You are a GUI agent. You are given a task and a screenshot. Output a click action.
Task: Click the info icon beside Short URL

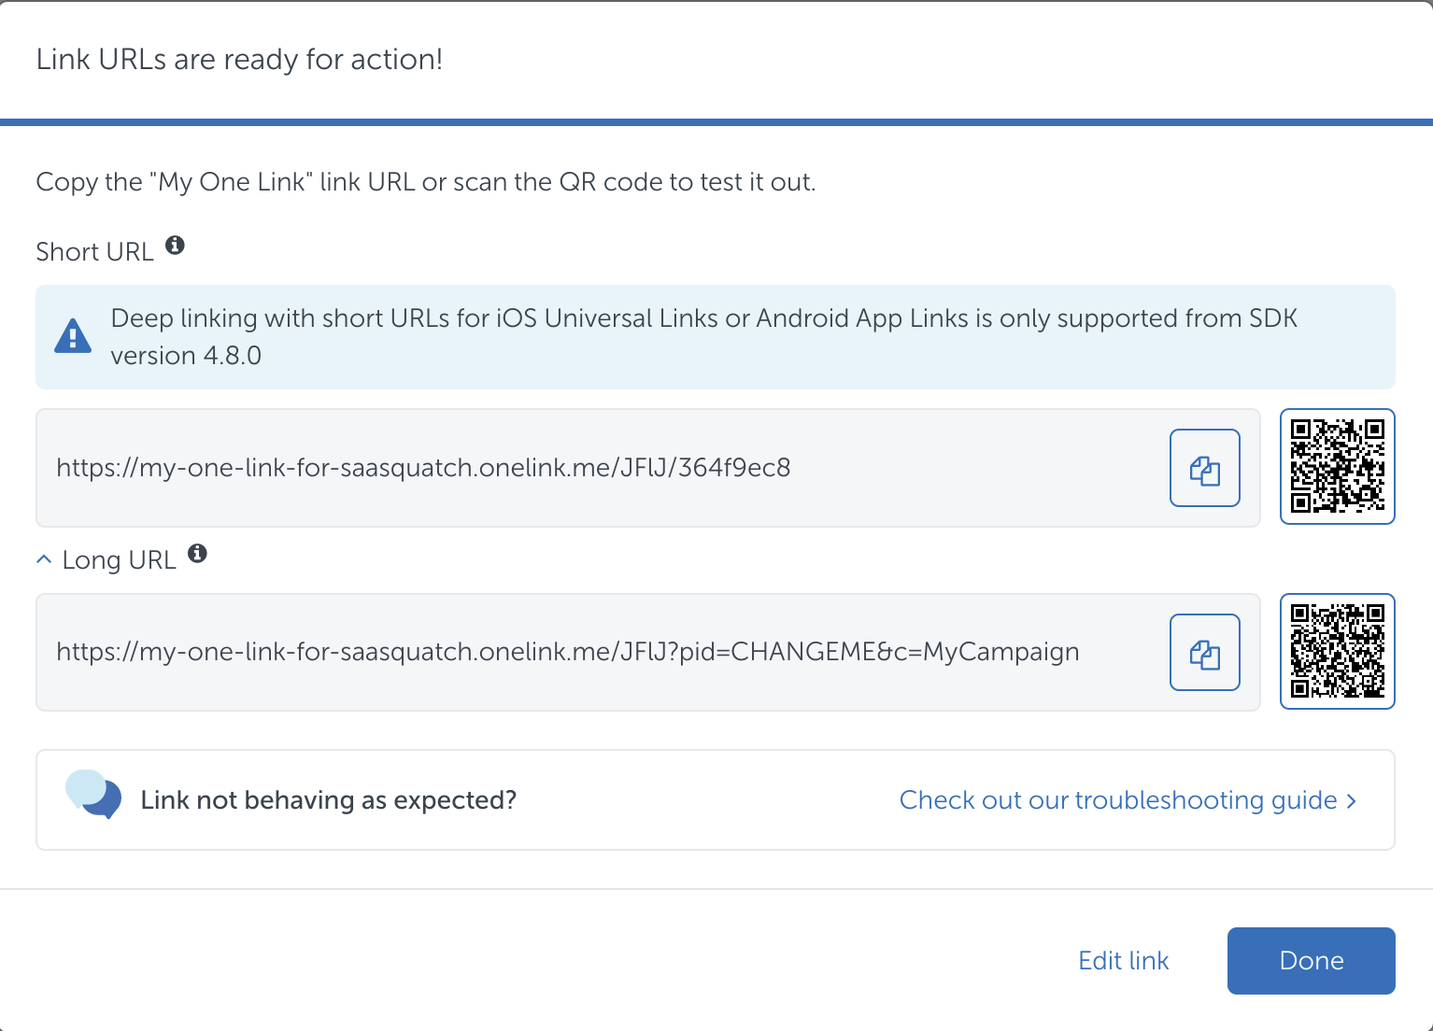coord(175,246)
